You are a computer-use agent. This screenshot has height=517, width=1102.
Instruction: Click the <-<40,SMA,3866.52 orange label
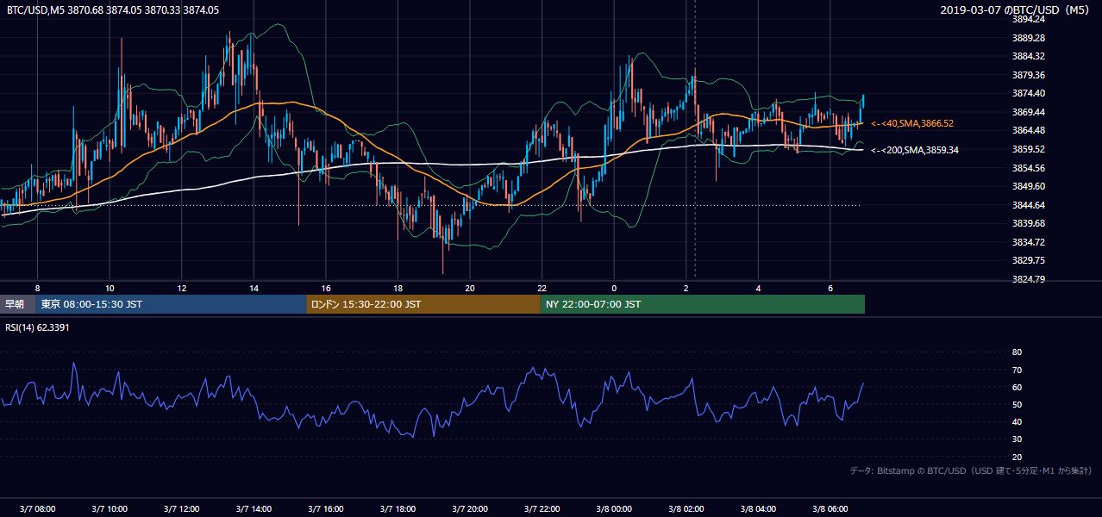pyautogui.click(x=912, y=124)
